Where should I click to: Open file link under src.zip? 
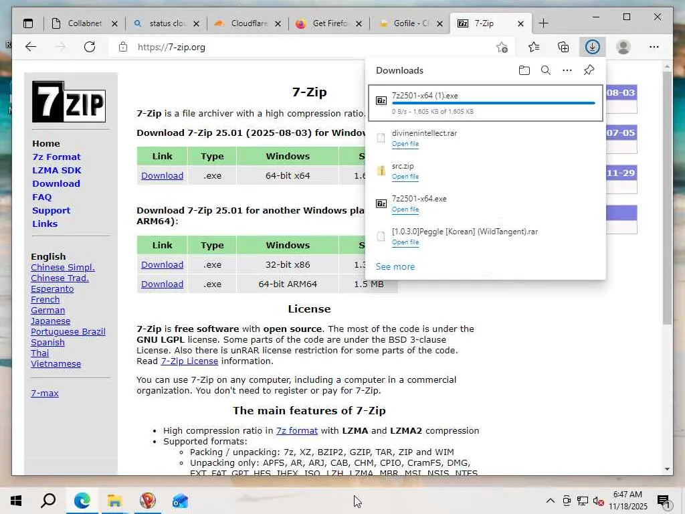point(405,177)
